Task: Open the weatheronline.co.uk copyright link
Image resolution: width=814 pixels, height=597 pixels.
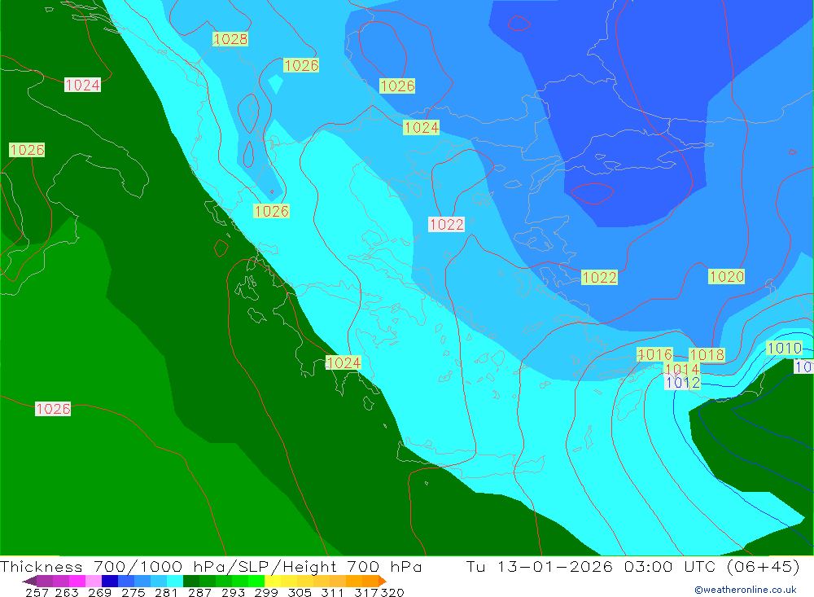Action: [x=746, y=590]
